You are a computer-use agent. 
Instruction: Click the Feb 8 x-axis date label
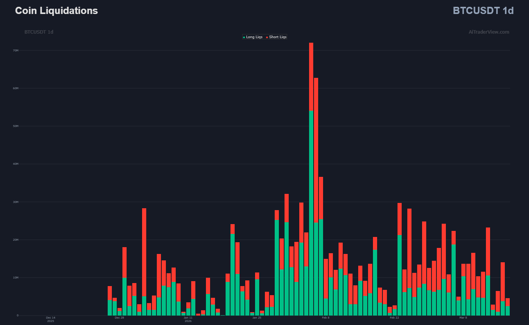pyautogui.click(x=325, y=318)
